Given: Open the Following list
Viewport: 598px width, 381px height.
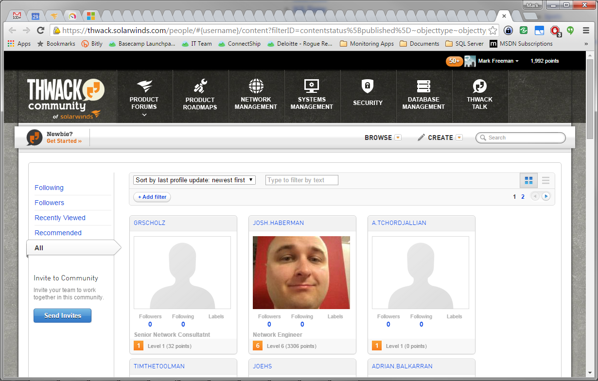Looking at the screenshot, I should point(49,188).
